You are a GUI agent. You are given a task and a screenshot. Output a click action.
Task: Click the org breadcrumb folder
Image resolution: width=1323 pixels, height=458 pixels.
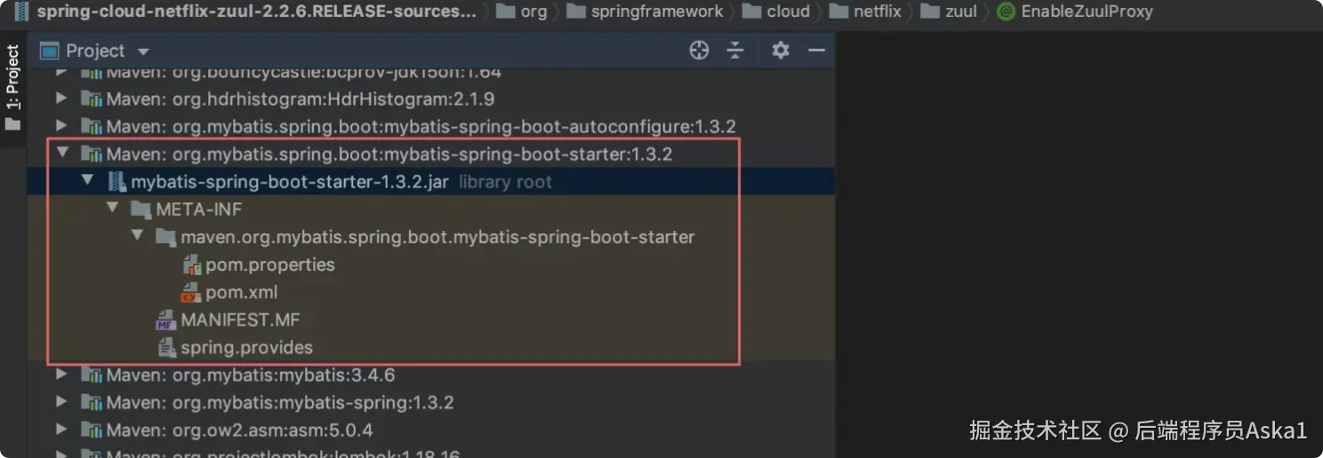click(522, 12)
